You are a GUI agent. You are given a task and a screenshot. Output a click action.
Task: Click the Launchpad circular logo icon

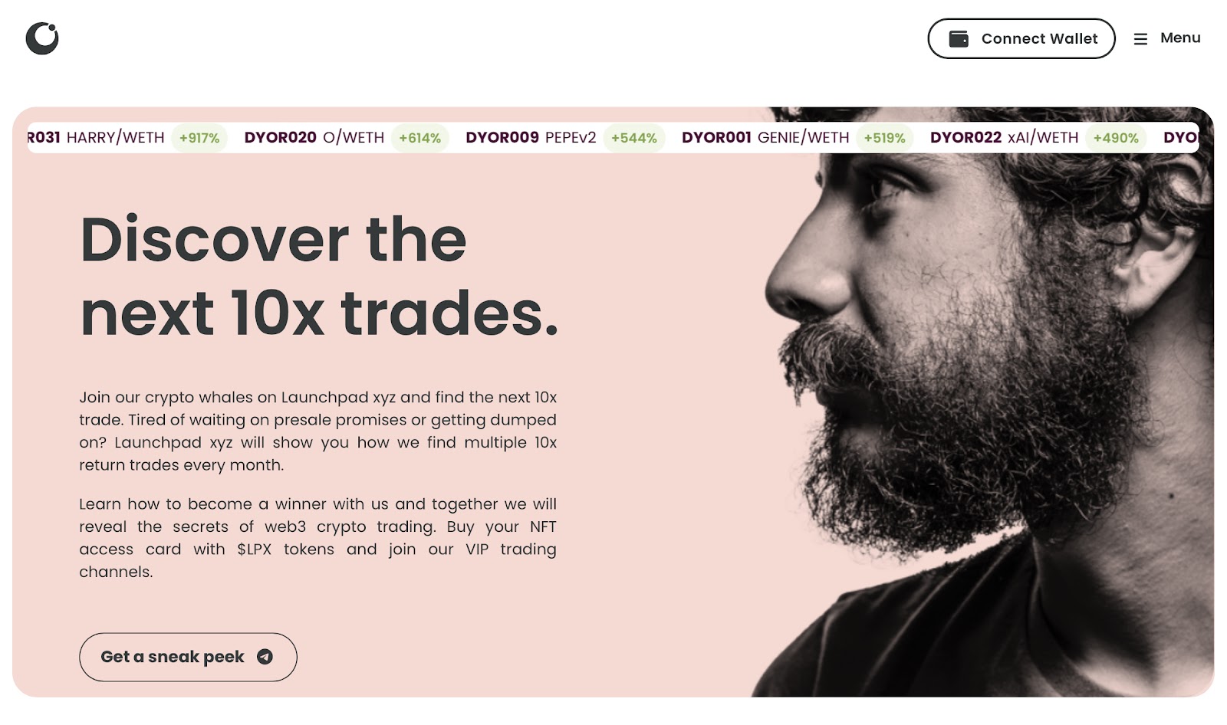42,38
